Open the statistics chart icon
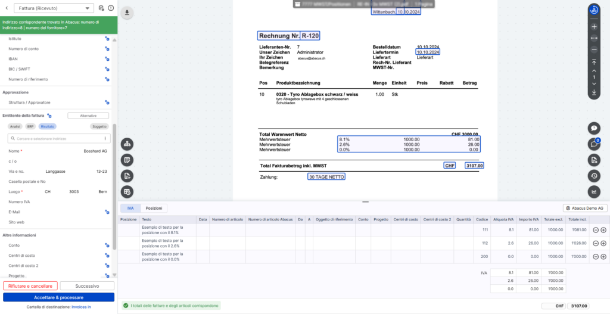Image resolution: width=610 pixels, height=314 pixels. coord(594,191)
